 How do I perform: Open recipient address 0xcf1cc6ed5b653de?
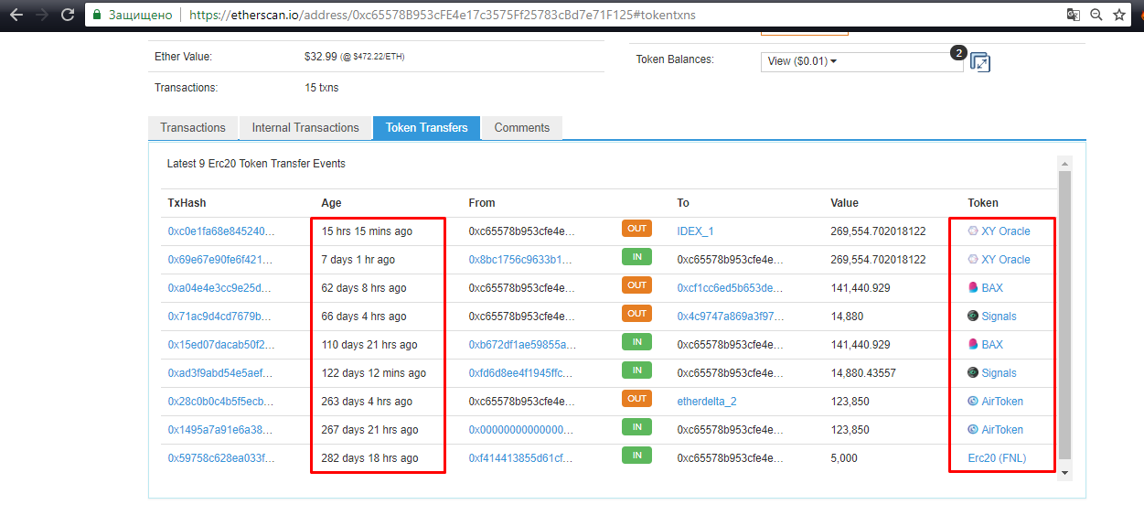[x=730, y=288]
